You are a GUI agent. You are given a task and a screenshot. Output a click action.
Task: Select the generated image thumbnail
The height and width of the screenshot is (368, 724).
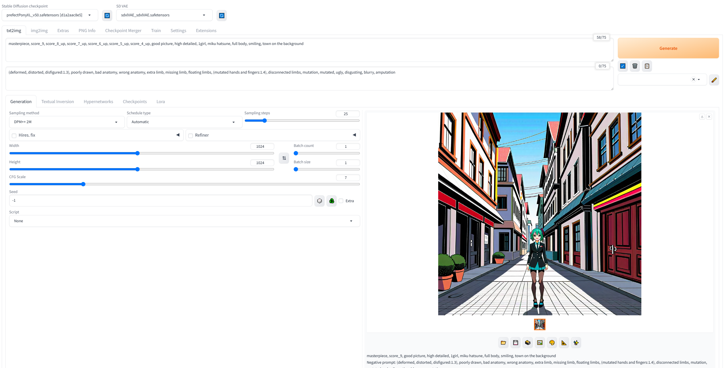point(539,324)
